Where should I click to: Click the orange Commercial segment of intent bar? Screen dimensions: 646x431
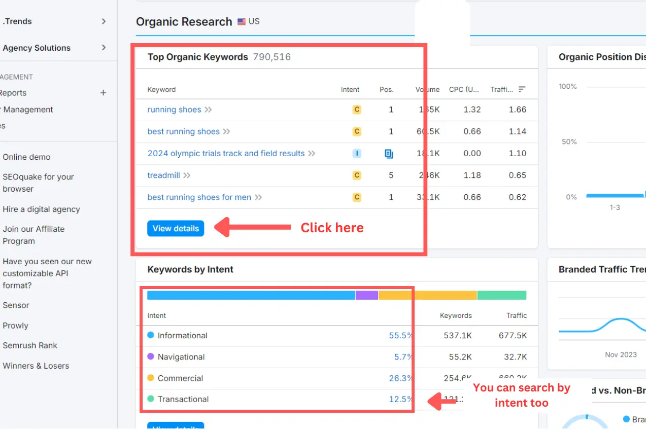tap(427, 295)
